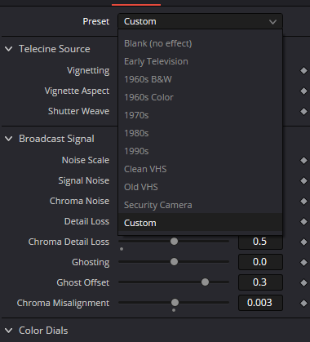Edit Ghost Offset value 0.3
This screenshot has width=310, height=342.
click(x=260, y=282)
